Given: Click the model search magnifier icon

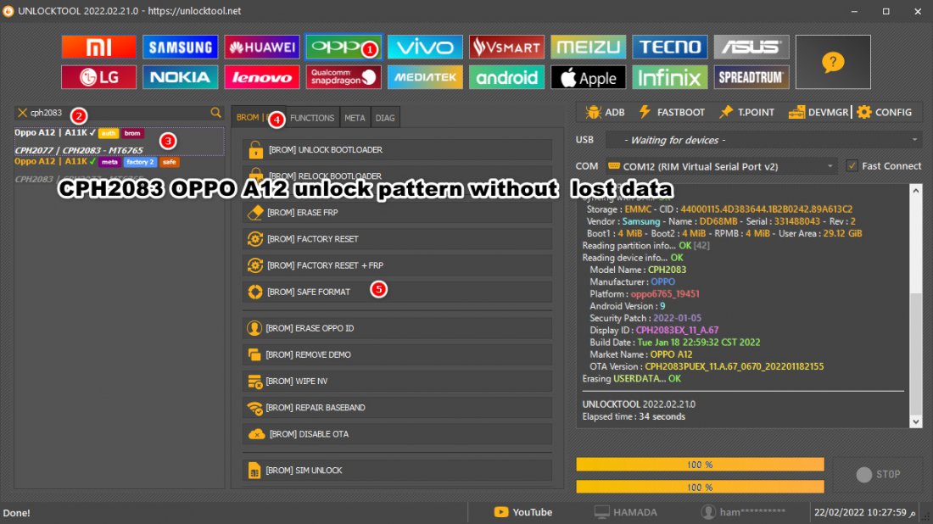Looking at the screenshot, I should point(215,113).
